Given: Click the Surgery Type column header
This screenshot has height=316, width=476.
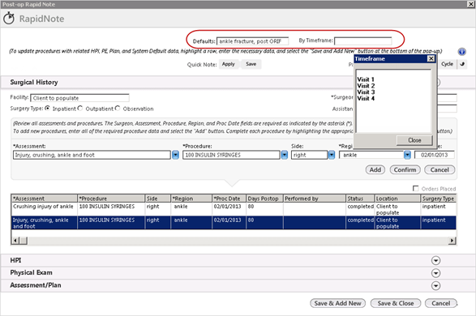Looking at the screenshot, I should click(x=438, y=199).
